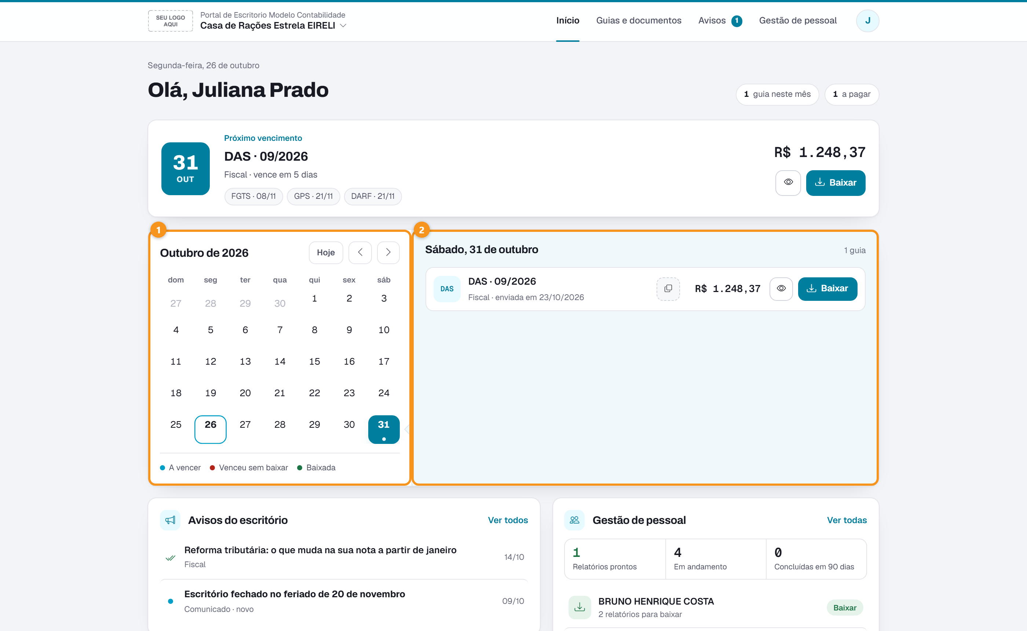Click the Avisos notification badge showing 1
The image size is (1027, 631).
[737, 21]
